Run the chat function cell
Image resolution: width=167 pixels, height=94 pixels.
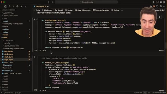point(34,19)
